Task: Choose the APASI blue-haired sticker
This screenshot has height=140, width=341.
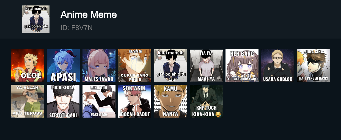Action: pyautogui.click(x=63, y=66)
